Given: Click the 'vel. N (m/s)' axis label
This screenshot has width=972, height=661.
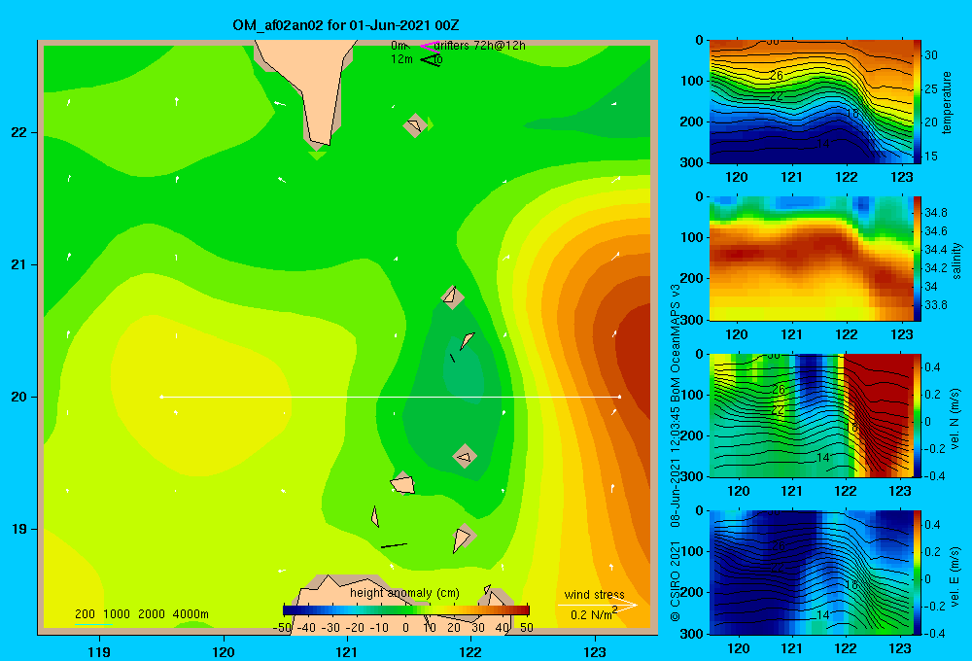Looking at the screenshot, I should pyautogui.click(x=955, y=419).
